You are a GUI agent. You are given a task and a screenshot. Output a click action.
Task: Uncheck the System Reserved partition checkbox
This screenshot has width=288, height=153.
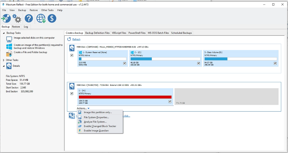click(125, 63)
